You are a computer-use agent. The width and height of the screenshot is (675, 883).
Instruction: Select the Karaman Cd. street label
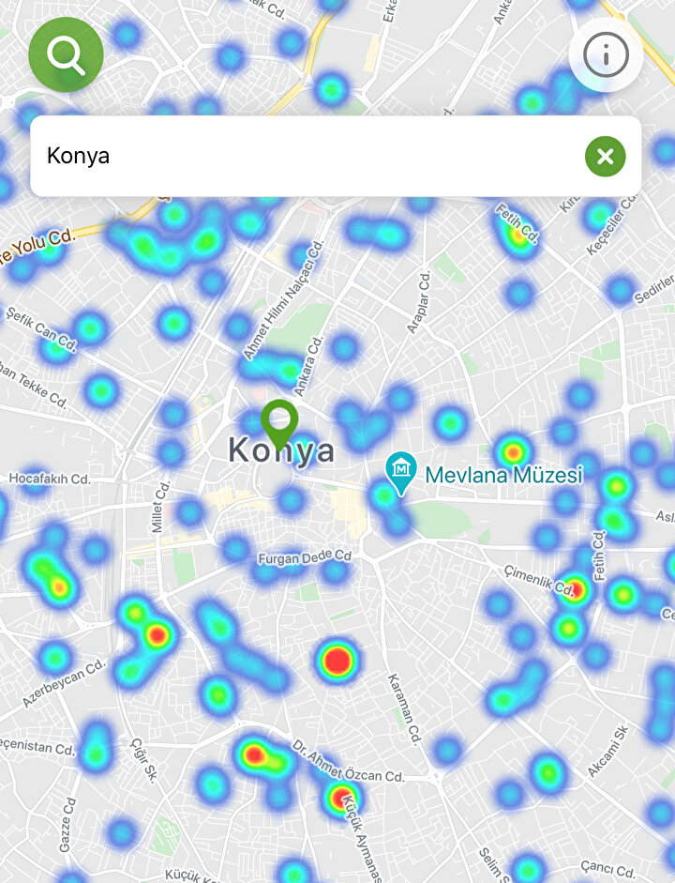pyautogui.click(x=402, y=701)
